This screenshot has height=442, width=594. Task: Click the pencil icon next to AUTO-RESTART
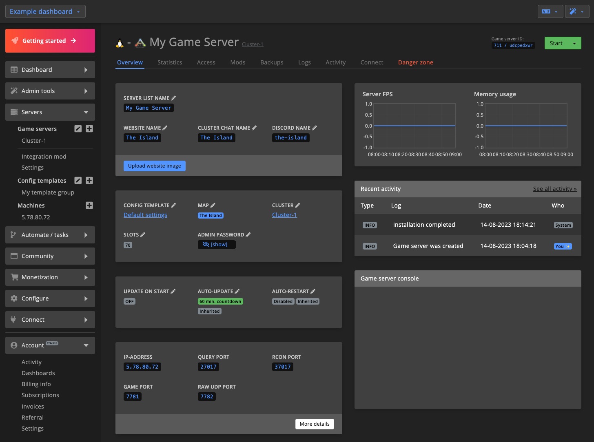click(313, 291)
